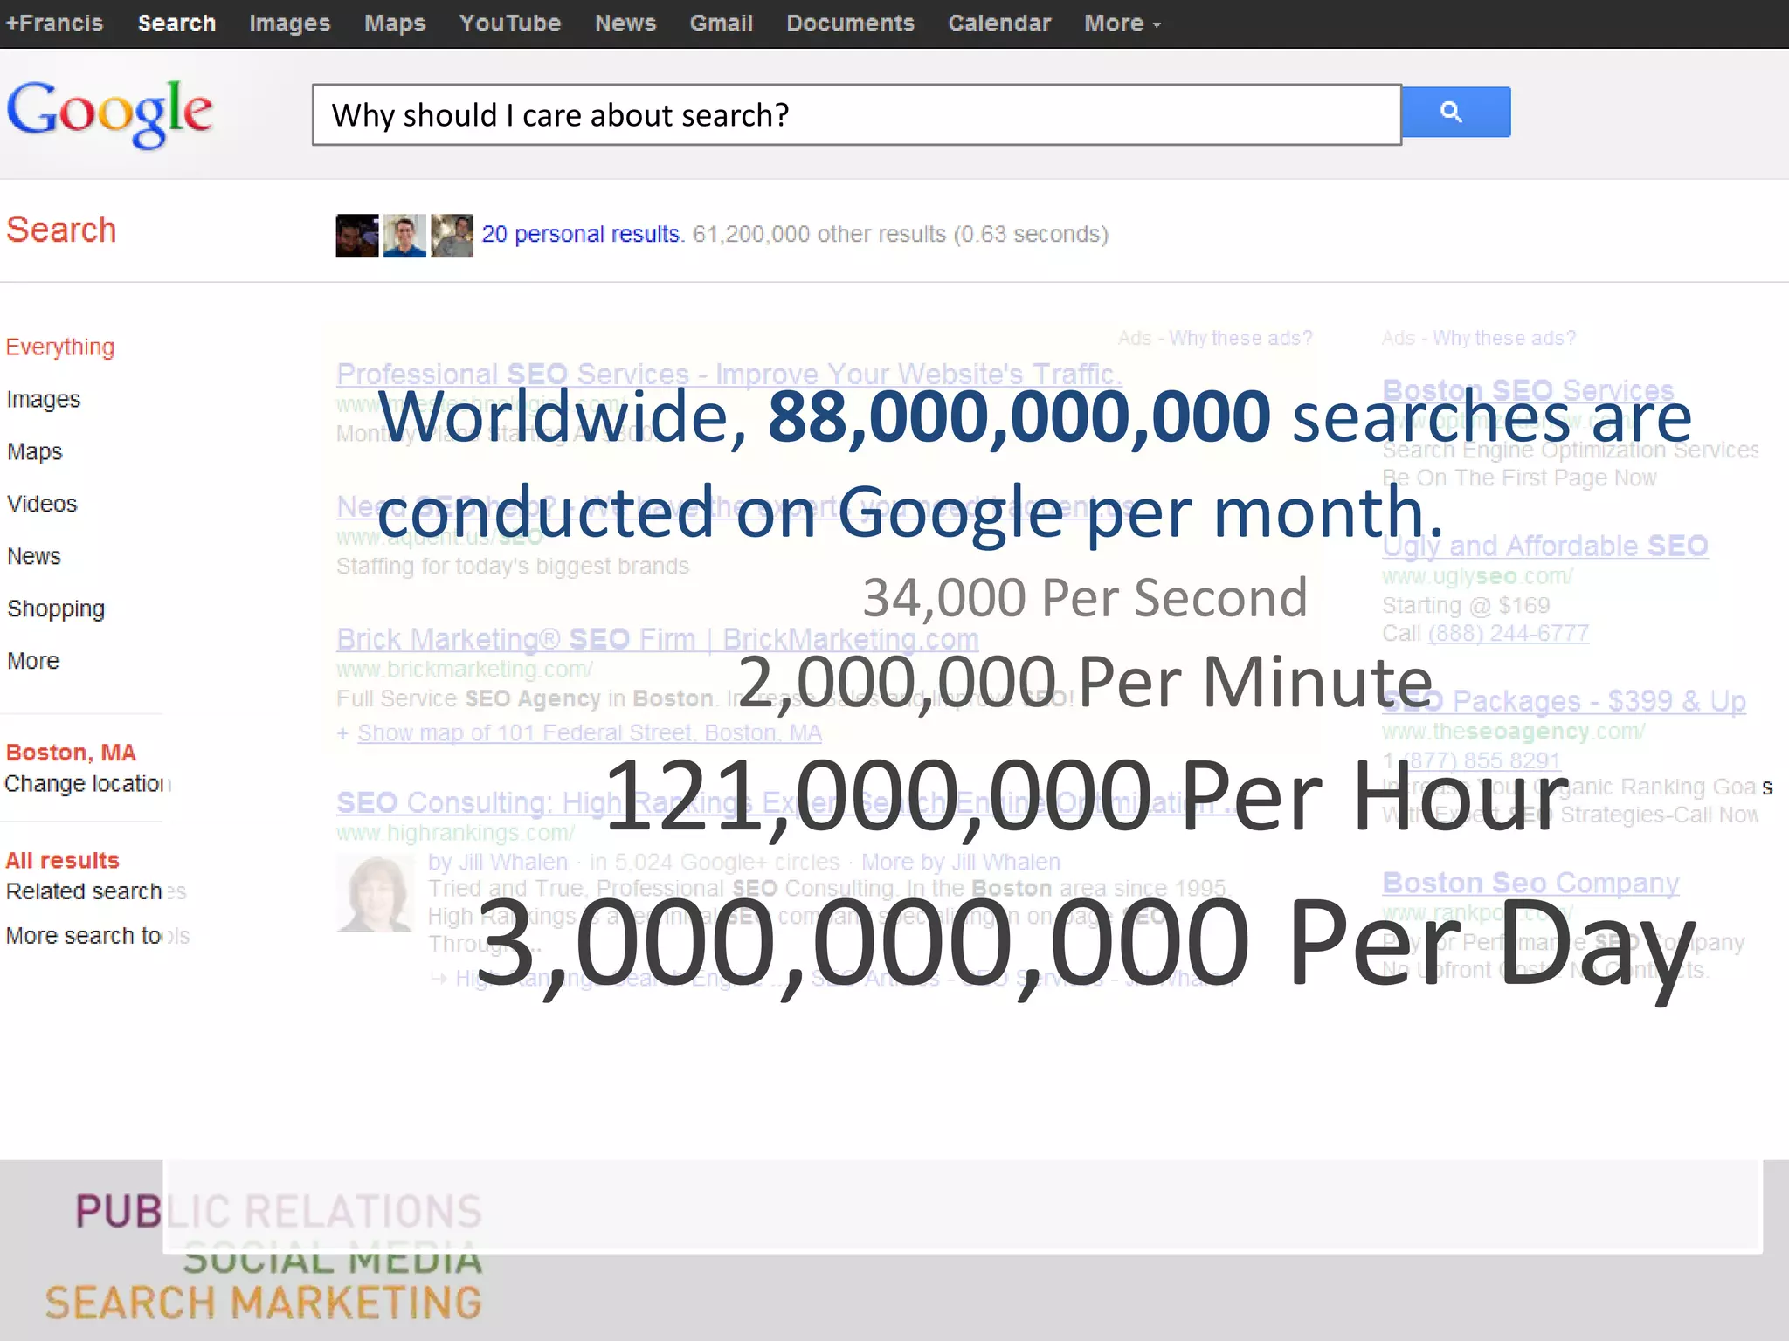1789x1341 pixels.
Task: Click left-column Why these ads link
Action: point(1240,339)
